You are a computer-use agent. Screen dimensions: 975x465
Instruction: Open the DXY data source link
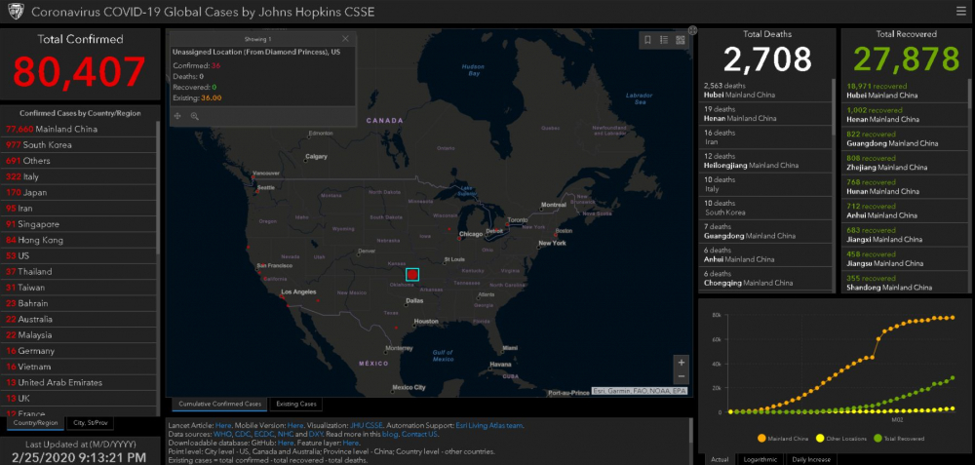click(x=316, y=434)
